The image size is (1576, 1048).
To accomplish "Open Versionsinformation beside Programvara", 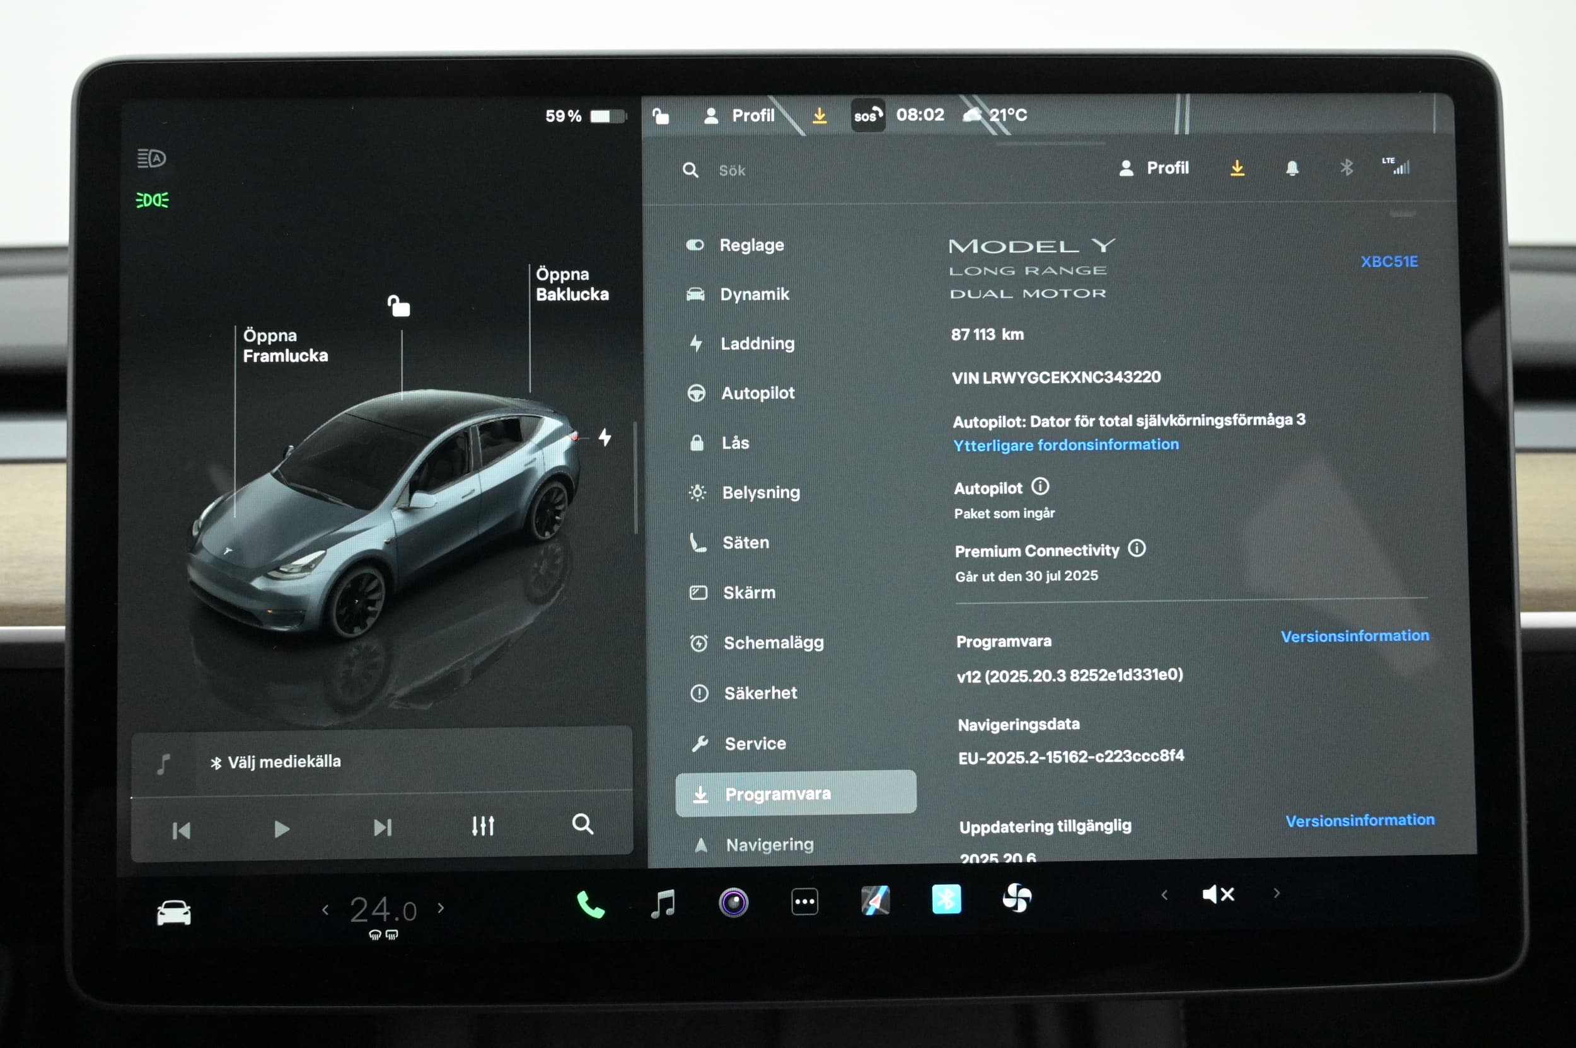I will click(x=1355, y=636).
